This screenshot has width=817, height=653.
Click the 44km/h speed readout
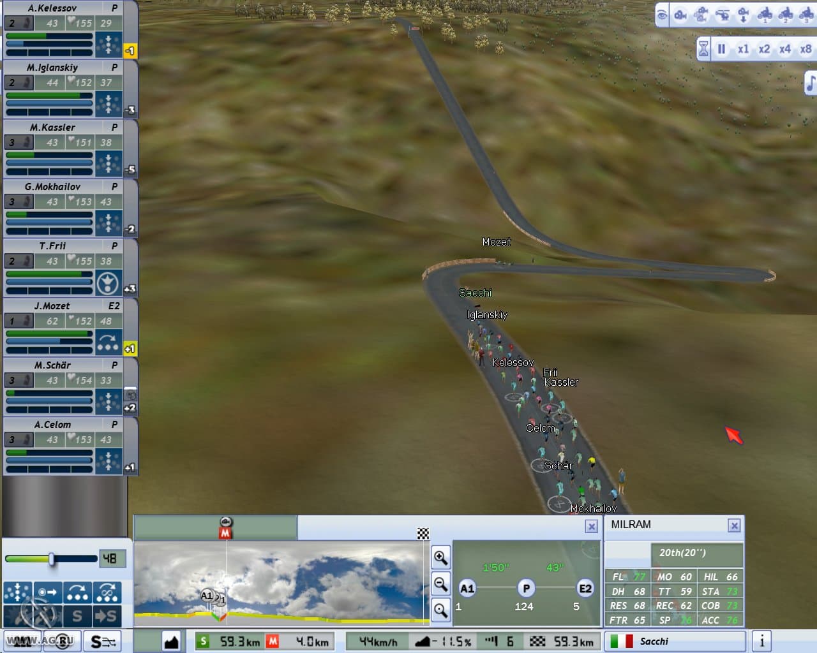tap(378, 641)
